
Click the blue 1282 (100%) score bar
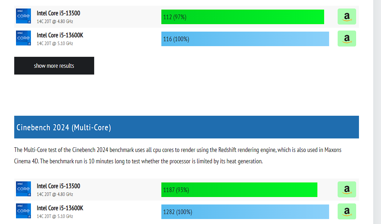coord(245,212)
